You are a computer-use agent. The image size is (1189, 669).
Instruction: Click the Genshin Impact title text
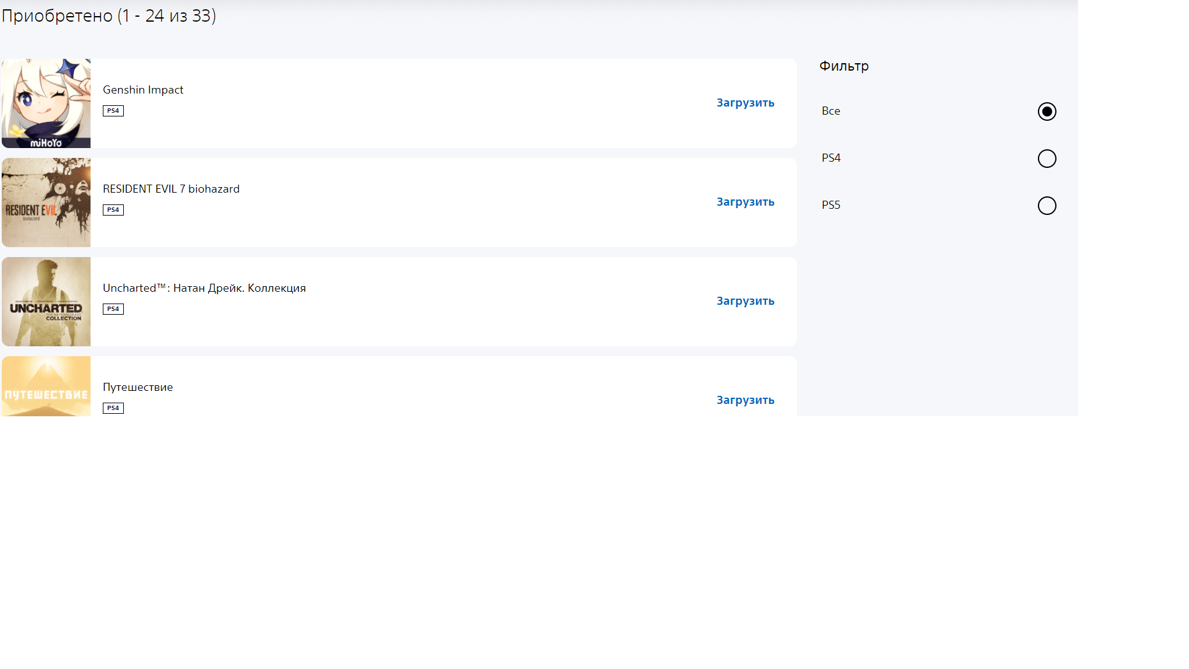coord(143,90)
